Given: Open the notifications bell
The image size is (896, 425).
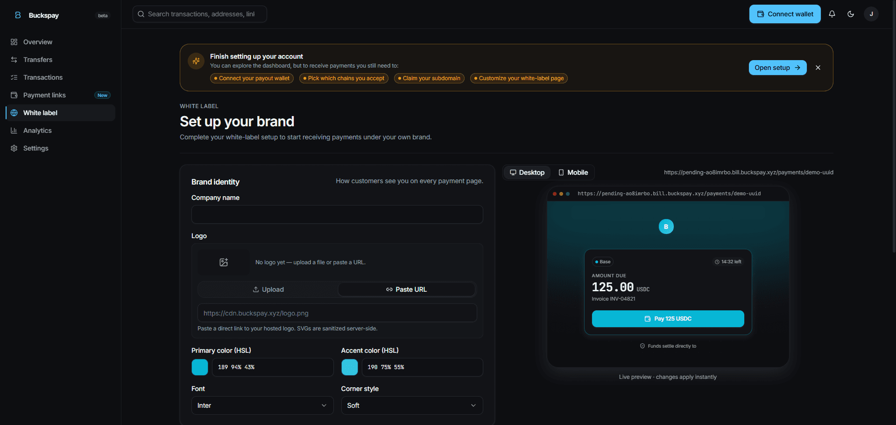Looking at the screenshot, I should click(832, 14).
